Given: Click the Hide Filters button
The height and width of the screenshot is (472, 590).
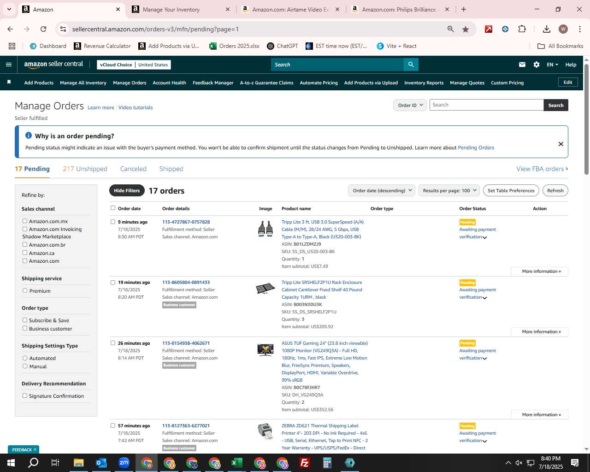Looking at the screenshot, I should point(127,190).
